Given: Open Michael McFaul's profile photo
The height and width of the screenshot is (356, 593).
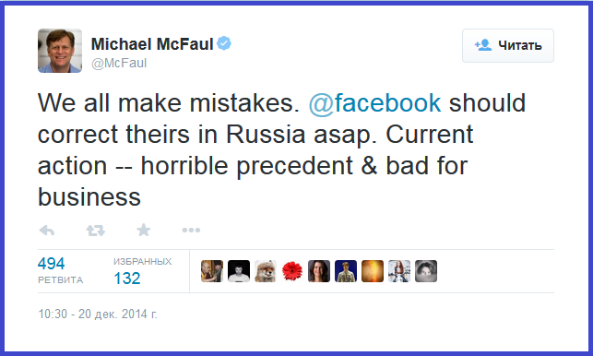Looking at the screenshot, I should (60, 51).
